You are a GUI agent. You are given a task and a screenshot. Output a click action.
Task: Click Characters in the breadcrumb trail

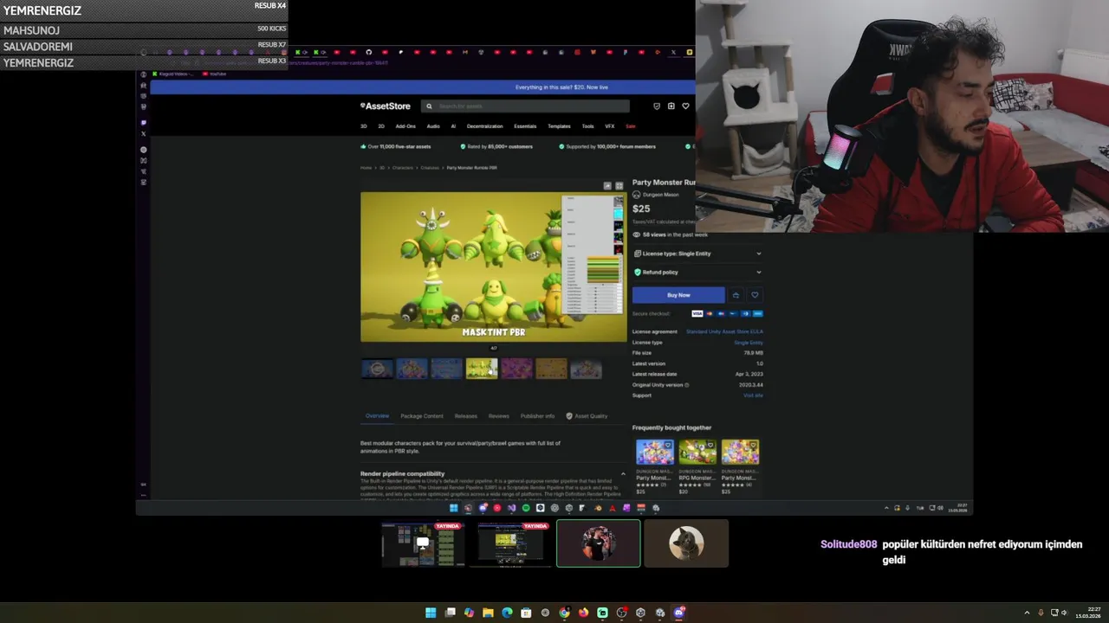coord(403,168)
